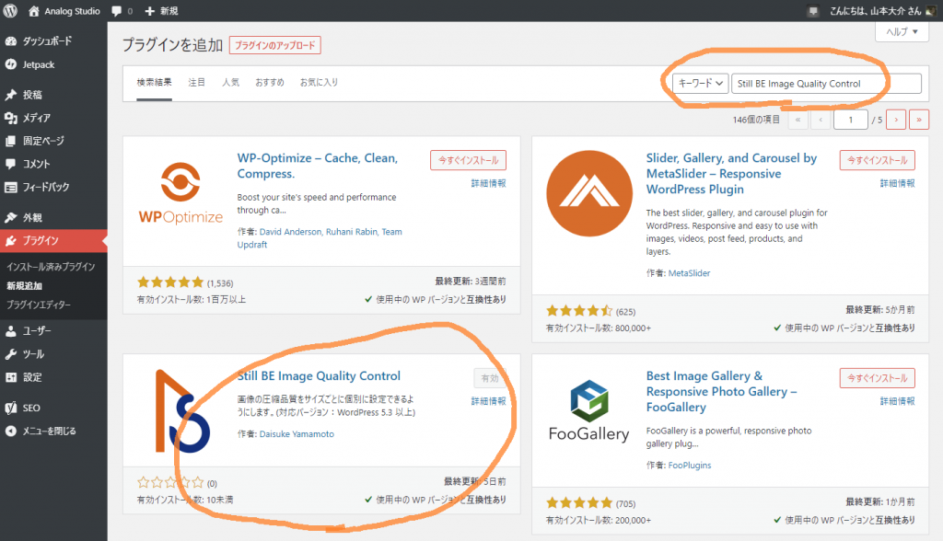Open the Jetpack sidebar icon

point(11,64)
